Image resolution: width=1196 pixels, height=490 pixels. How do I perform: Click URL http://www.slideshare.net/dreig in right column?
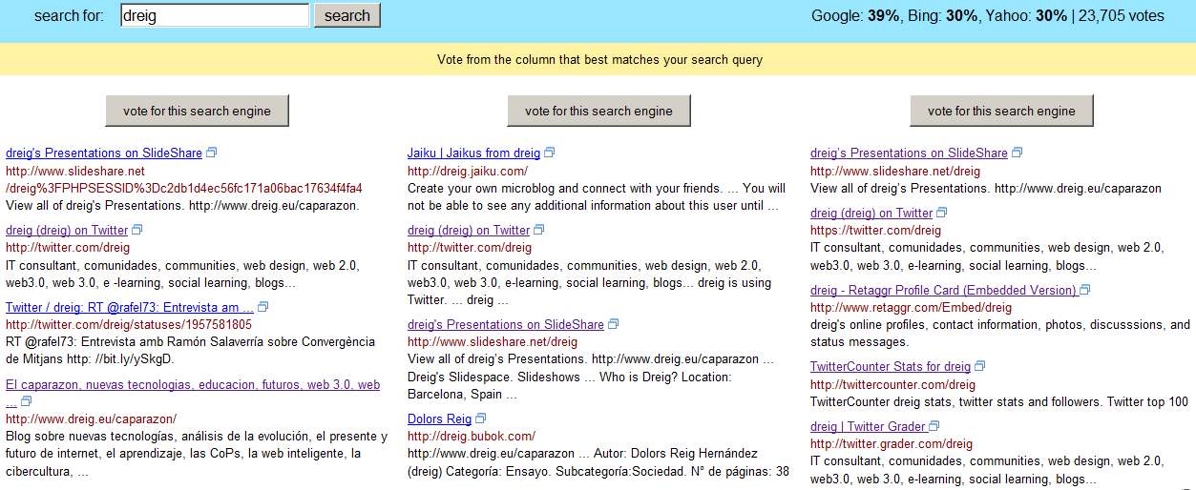click(895, 171)
